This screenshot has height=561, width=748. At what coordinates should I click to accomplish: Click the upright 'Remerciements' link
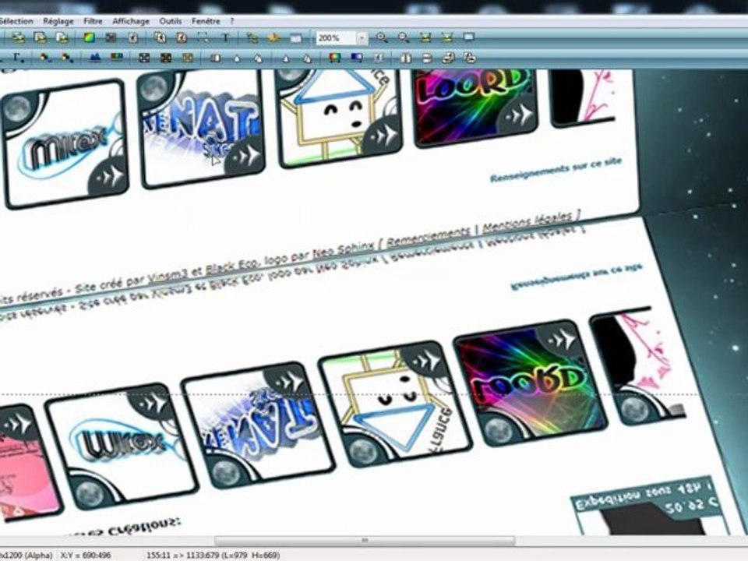[428, 235]
